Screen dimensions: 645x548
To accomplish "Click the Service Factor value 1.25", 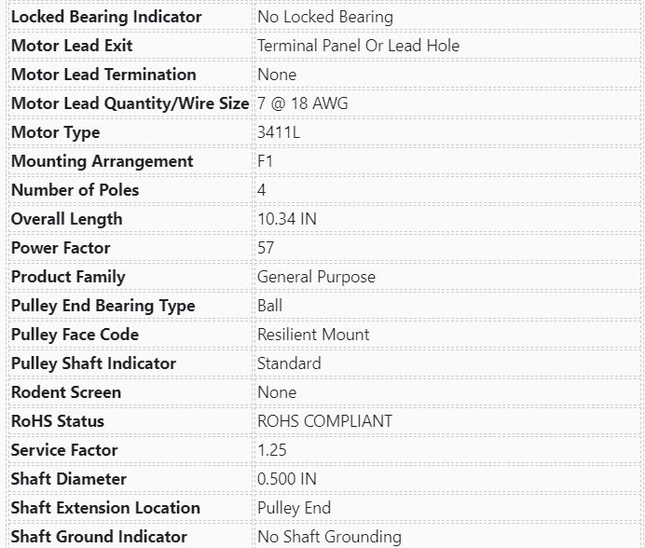I will [272, 450].
